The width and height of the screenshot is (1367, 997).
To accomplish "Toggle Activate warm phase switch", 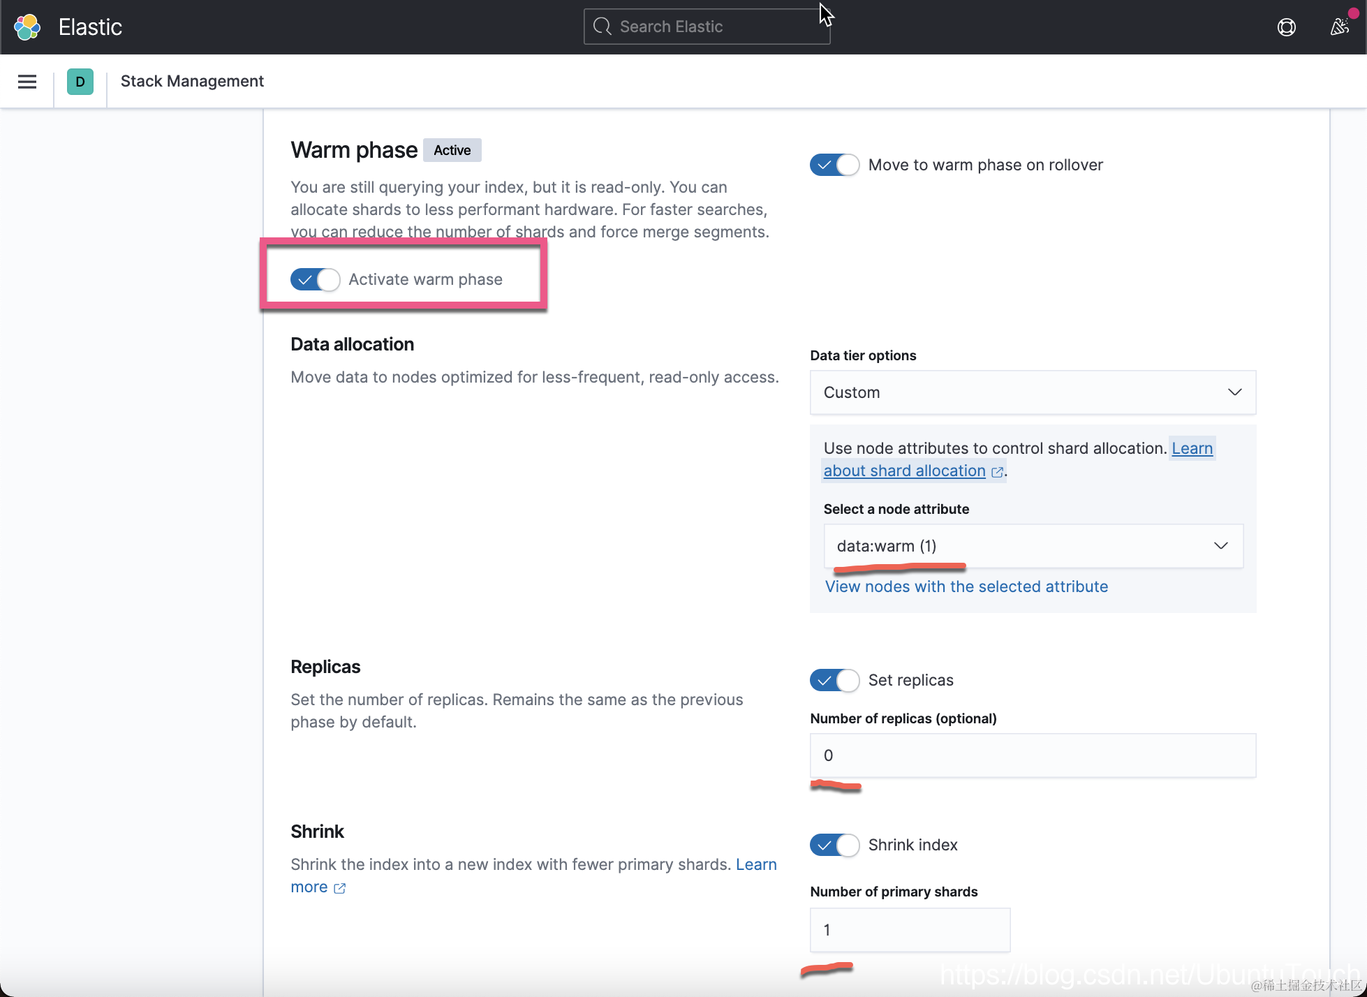I will (315, 279).
